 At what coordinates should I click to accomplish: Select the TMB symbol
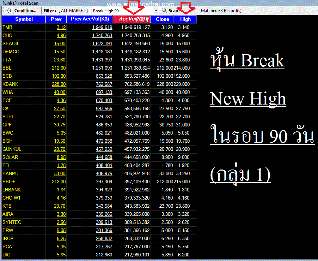(x=7, y=27)
